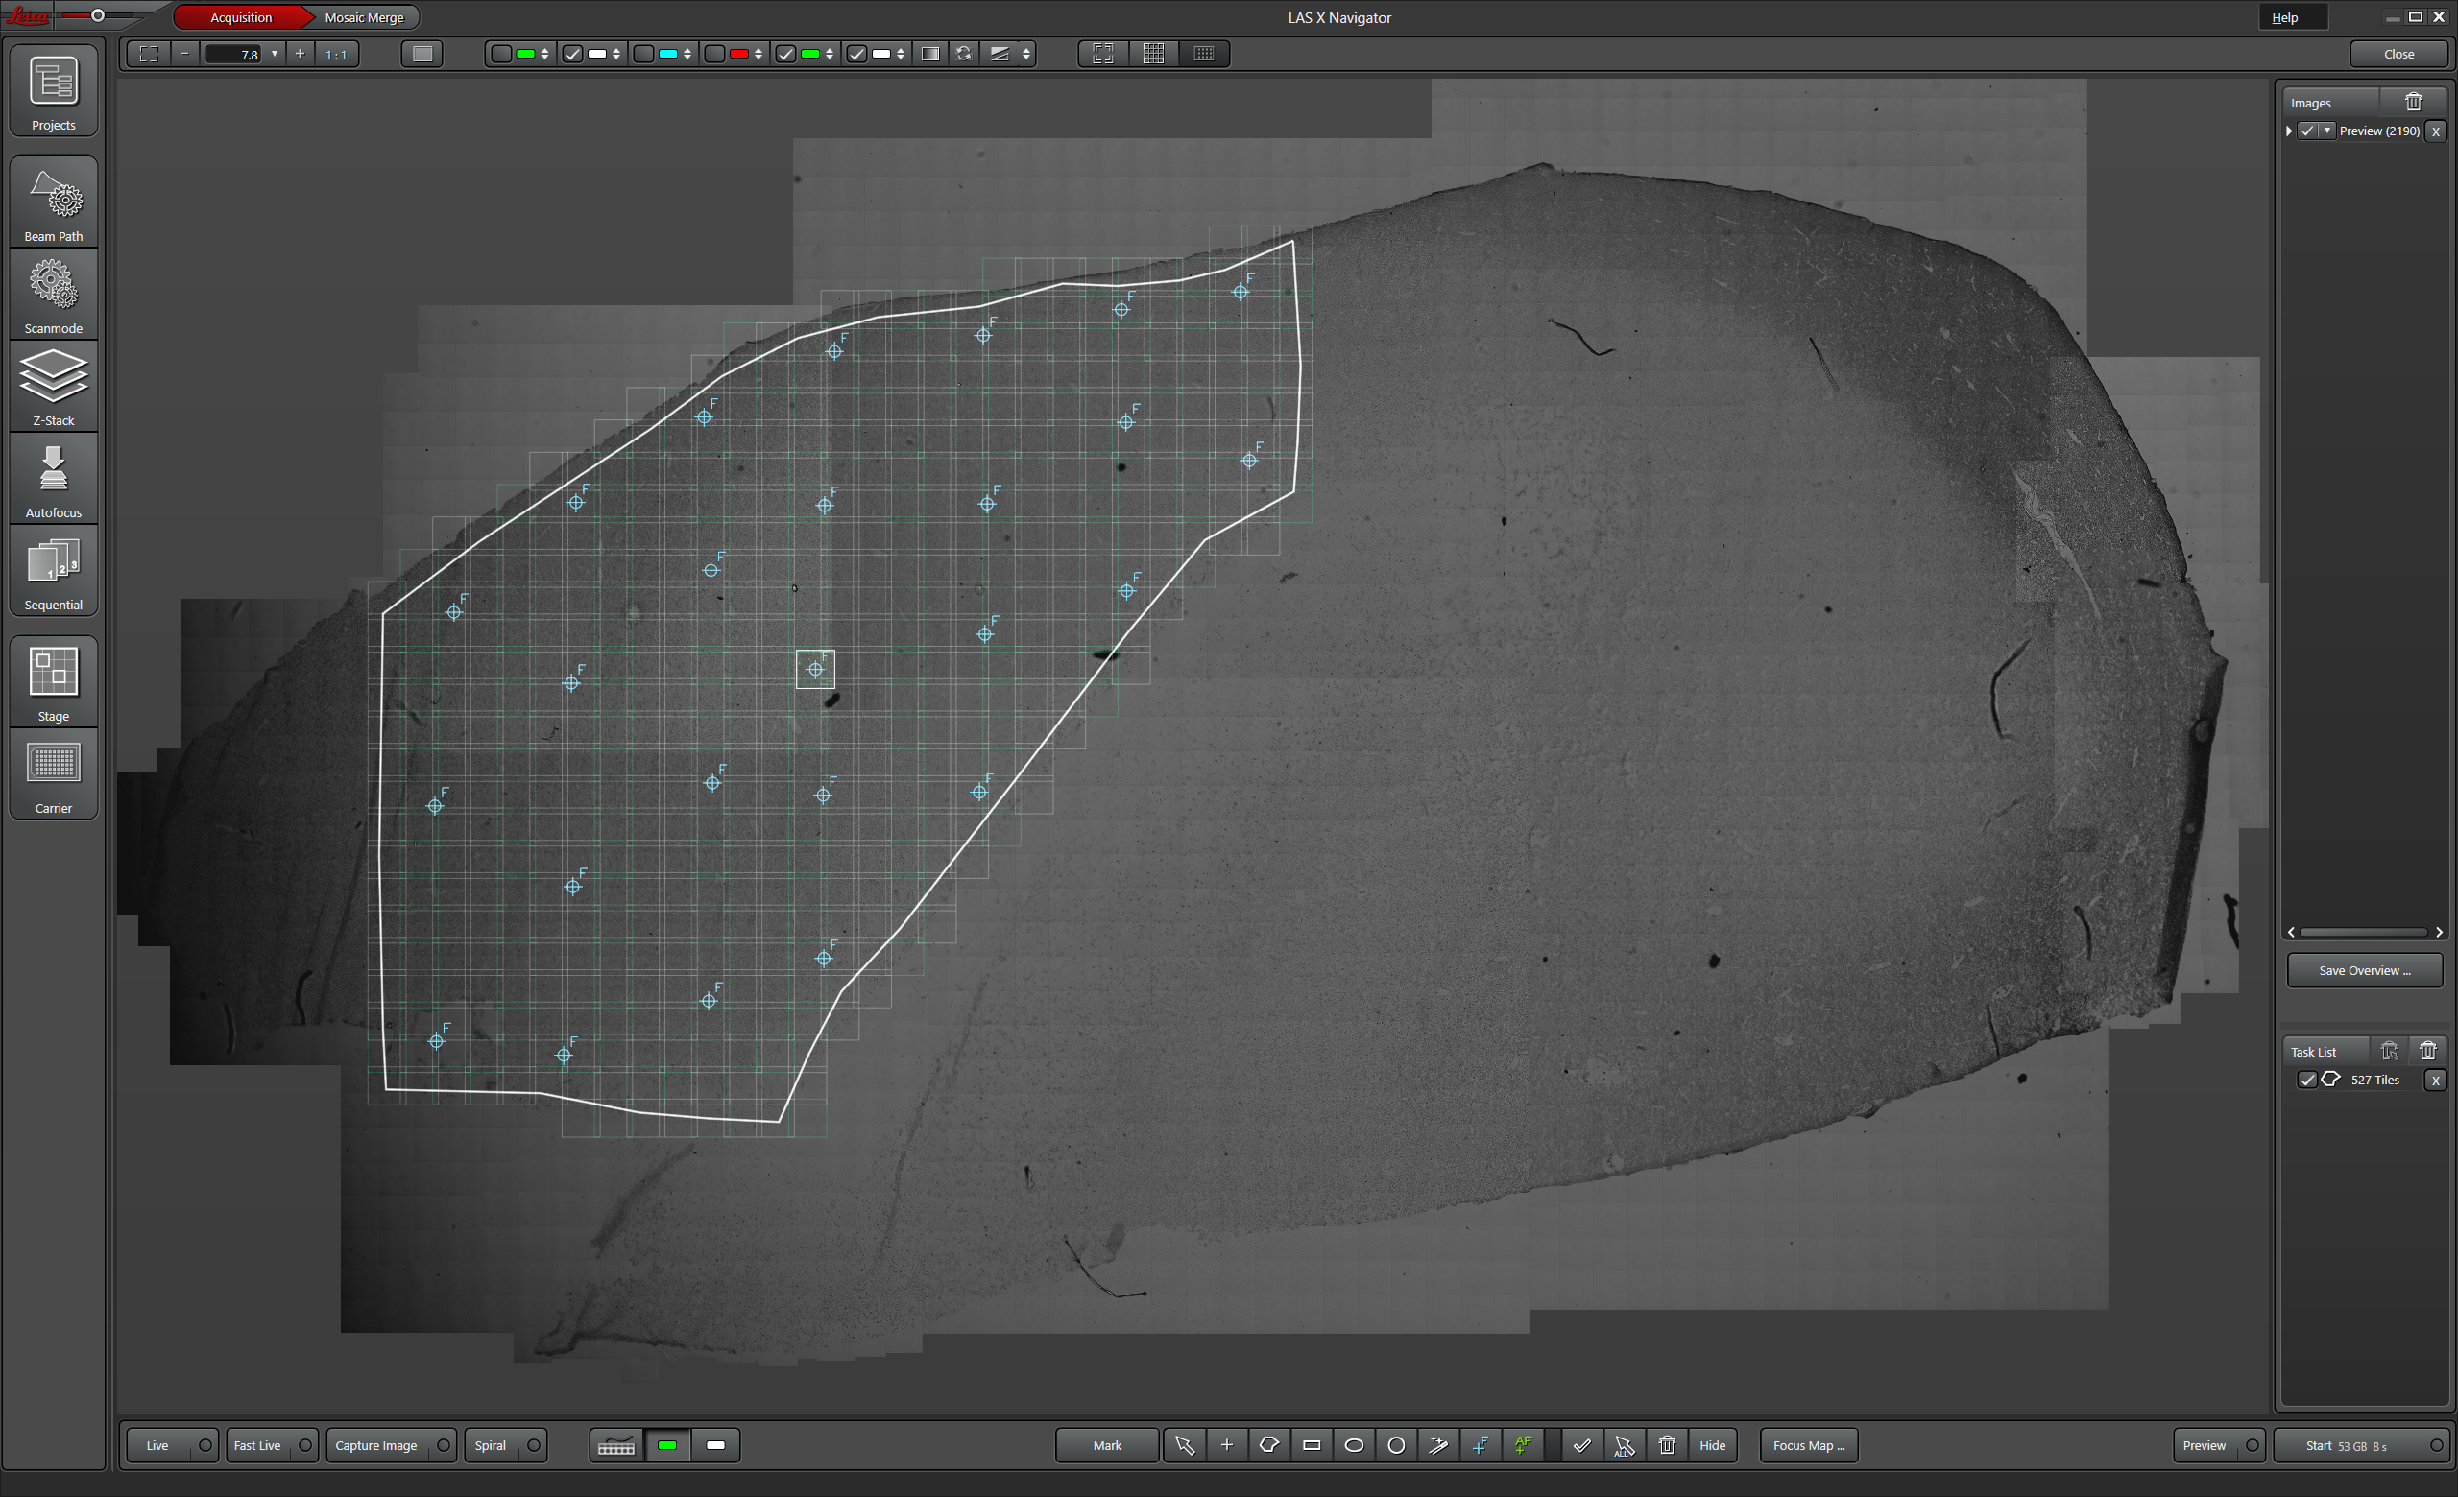Select the polygon region drawing tool
This screenshot has height=1497, width=2458.
(1269, 1445)
